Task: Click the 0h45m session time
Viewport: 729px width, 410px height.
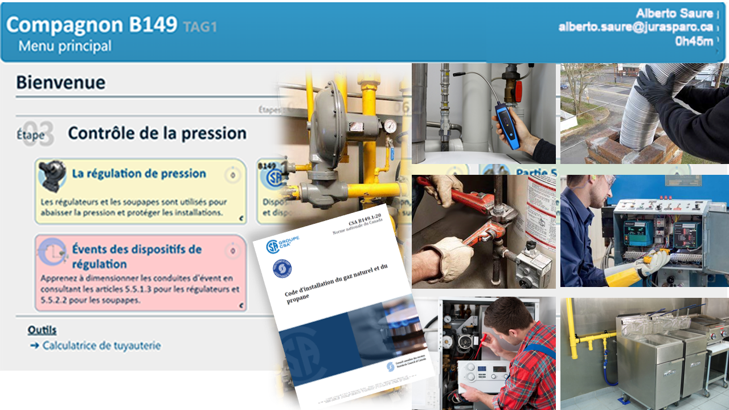Action: point(694,41)
